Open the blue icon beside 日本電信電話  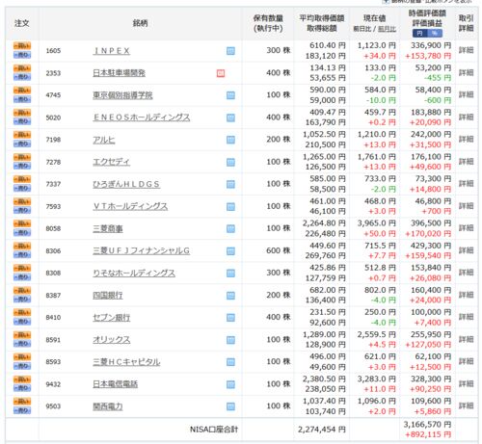[230, 384]
